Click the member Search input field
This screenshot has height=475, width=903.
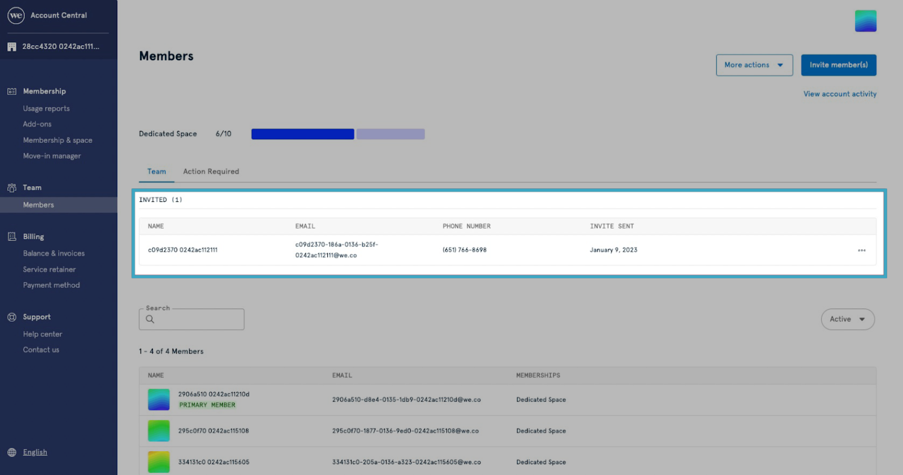coord(192,319)
